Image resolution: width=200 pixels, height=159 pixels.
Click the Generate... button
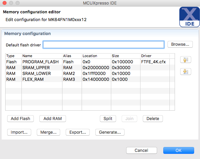(x=110, y=132)
